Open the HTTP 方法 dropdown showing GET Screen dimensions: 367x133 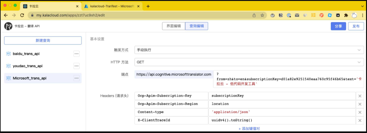pyautogui.click(x=249, y=62)
